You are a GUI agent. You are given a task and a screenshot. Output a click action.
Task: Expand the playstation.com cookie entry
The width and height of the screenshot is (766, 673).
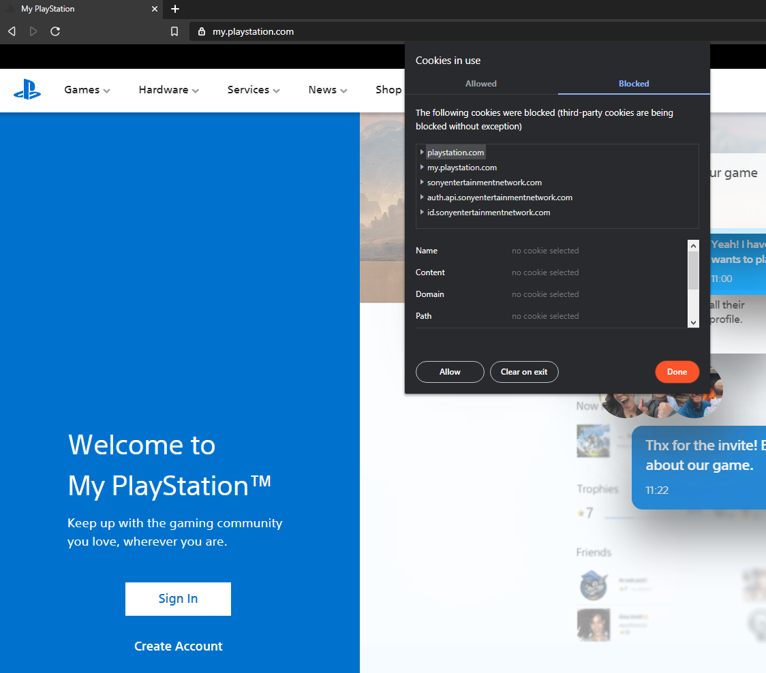(422, 153)
